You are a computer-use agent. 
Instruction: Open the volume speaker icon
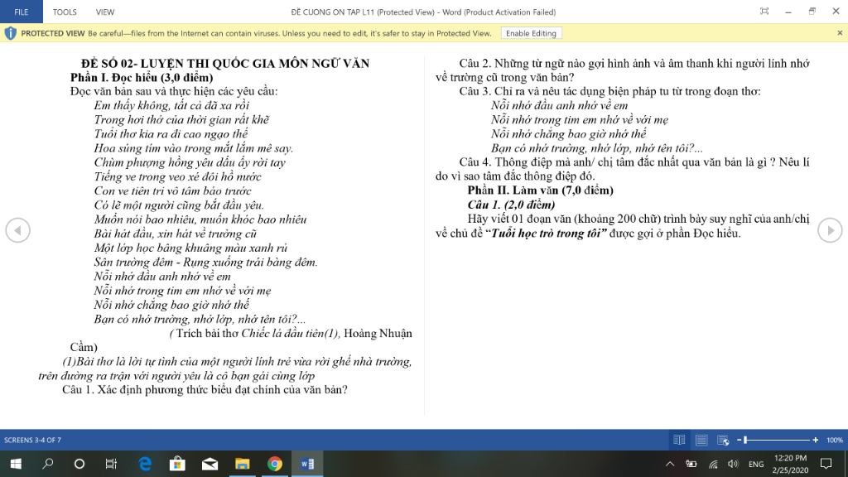pyautogui.click(x=734, y=464)
